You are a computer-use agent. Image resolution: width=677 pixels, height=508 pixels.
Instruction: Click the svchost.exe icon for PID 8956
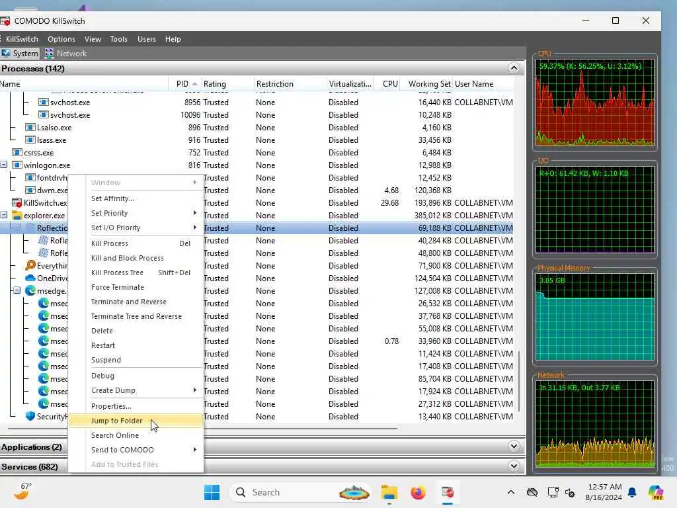pos(43,103)
